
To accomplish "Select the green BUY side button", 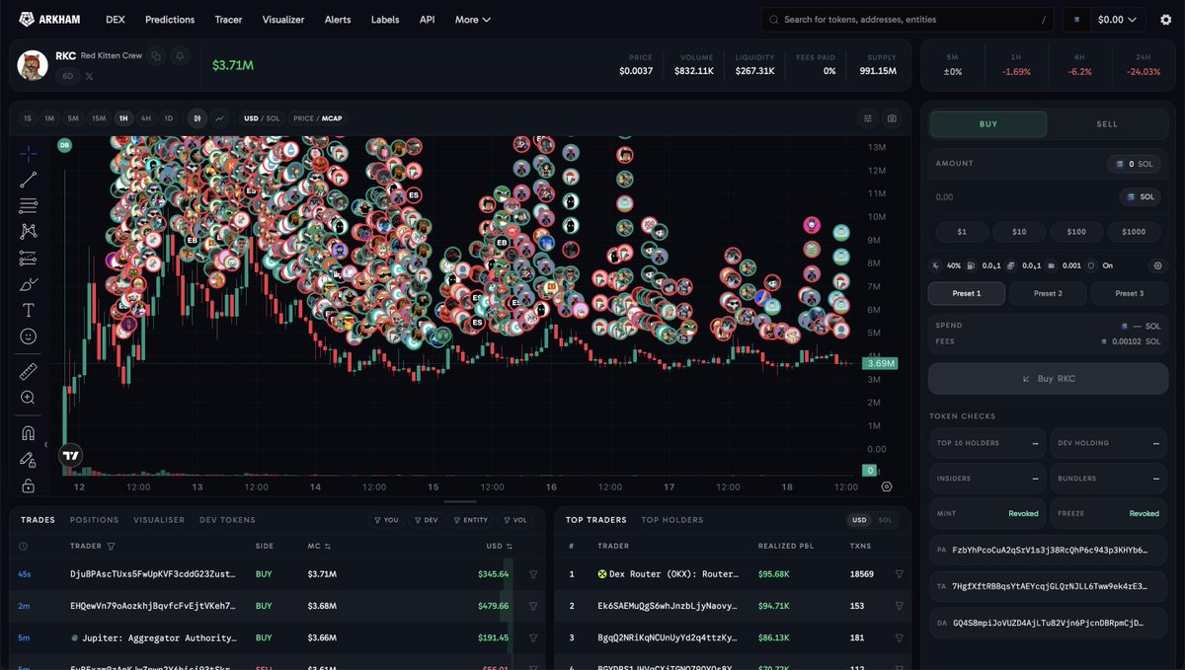I will coord(988,124).
